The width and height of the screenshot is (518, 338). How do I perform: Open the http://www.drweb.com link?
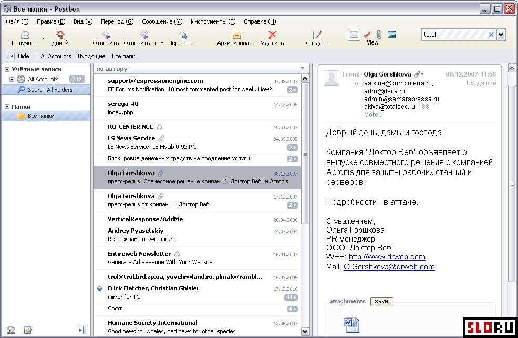click(x=387, y=257)
